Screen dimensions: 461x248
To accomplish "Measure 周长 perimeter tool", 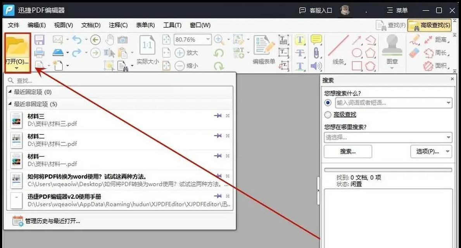I will (x=436, y=53).
